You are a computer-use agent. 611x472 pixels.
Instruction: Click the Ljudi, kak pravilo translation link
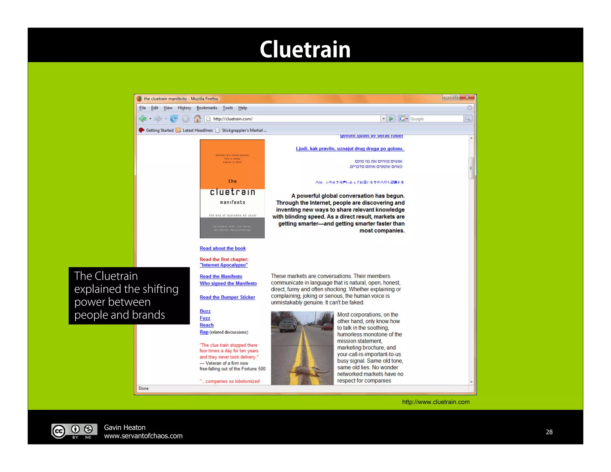(350, 149)
